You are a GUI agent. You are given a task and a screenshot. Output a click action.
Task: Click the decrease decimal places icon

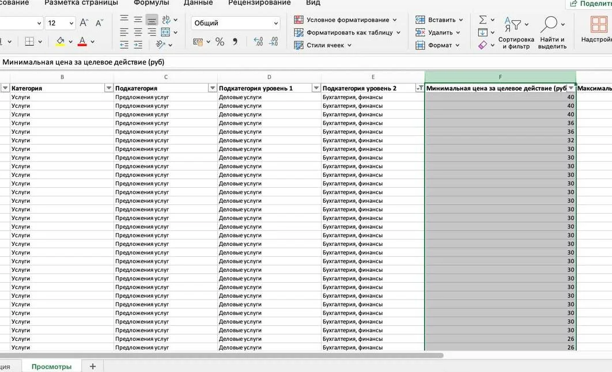click(x=274, y=41)
